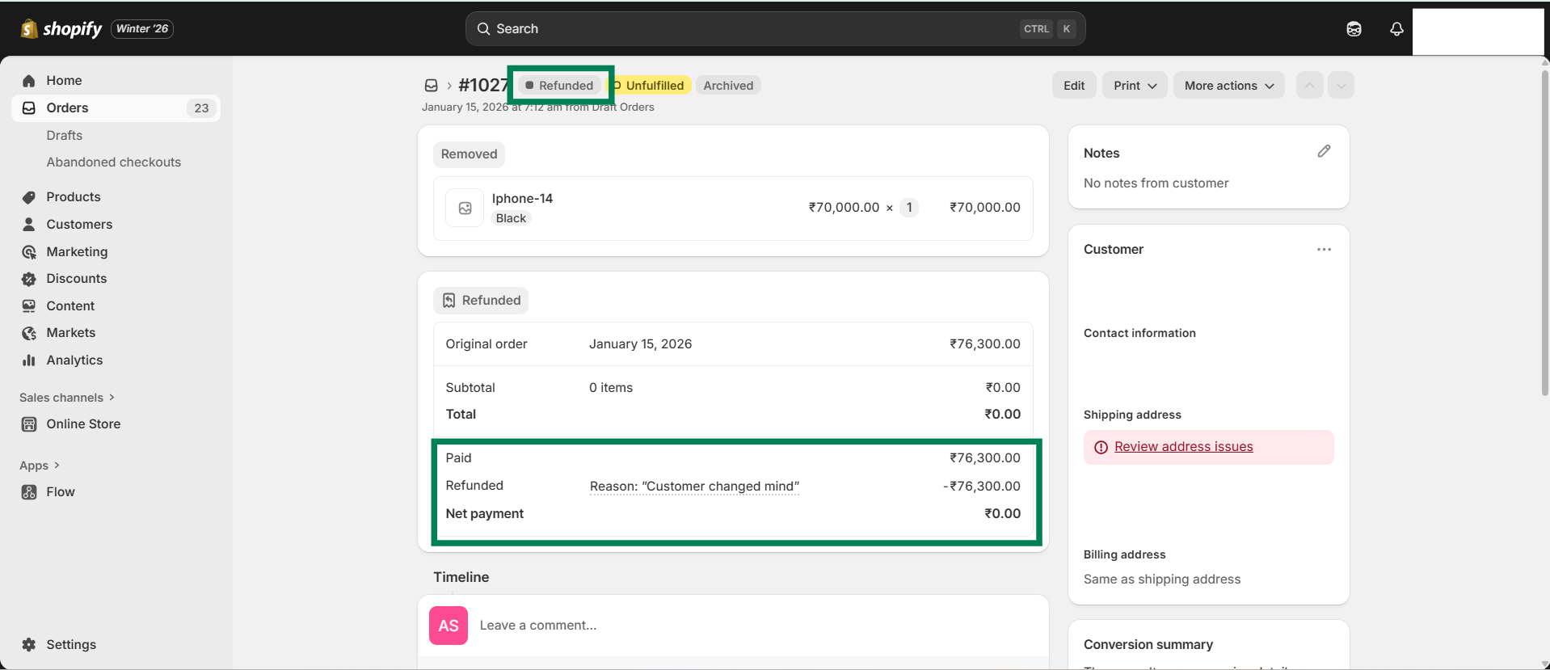Image resolution: width=1550 pixels, height=670 pixels.
Task: Open the Customer card three-dot menu
Action: click(x=1324, y=250)
